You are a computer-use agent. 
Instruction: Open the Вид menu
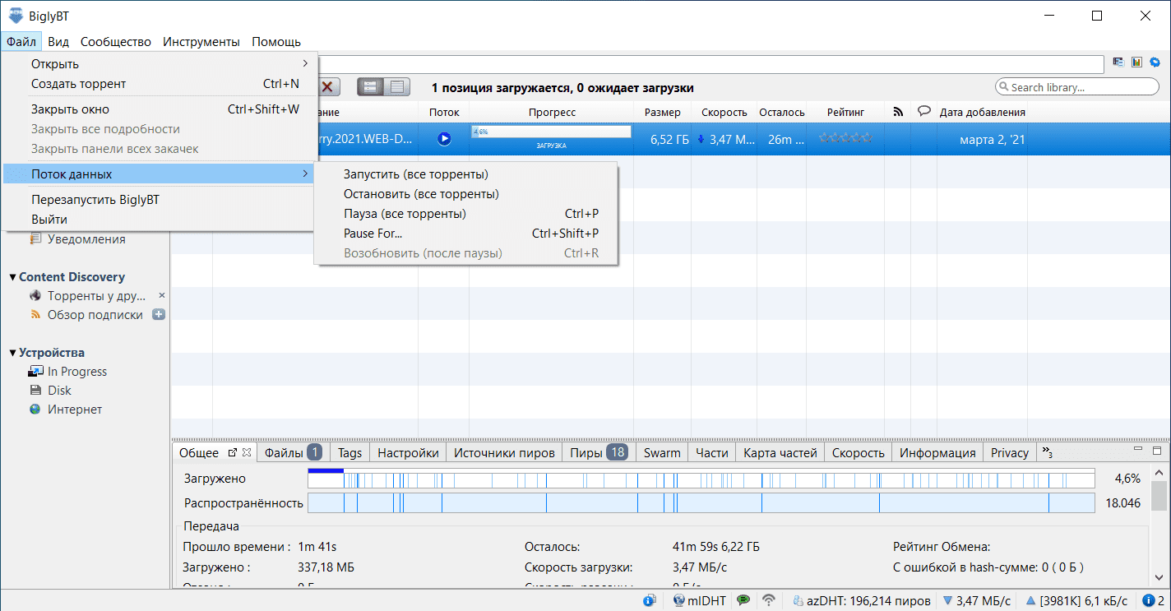pos(58,42)
